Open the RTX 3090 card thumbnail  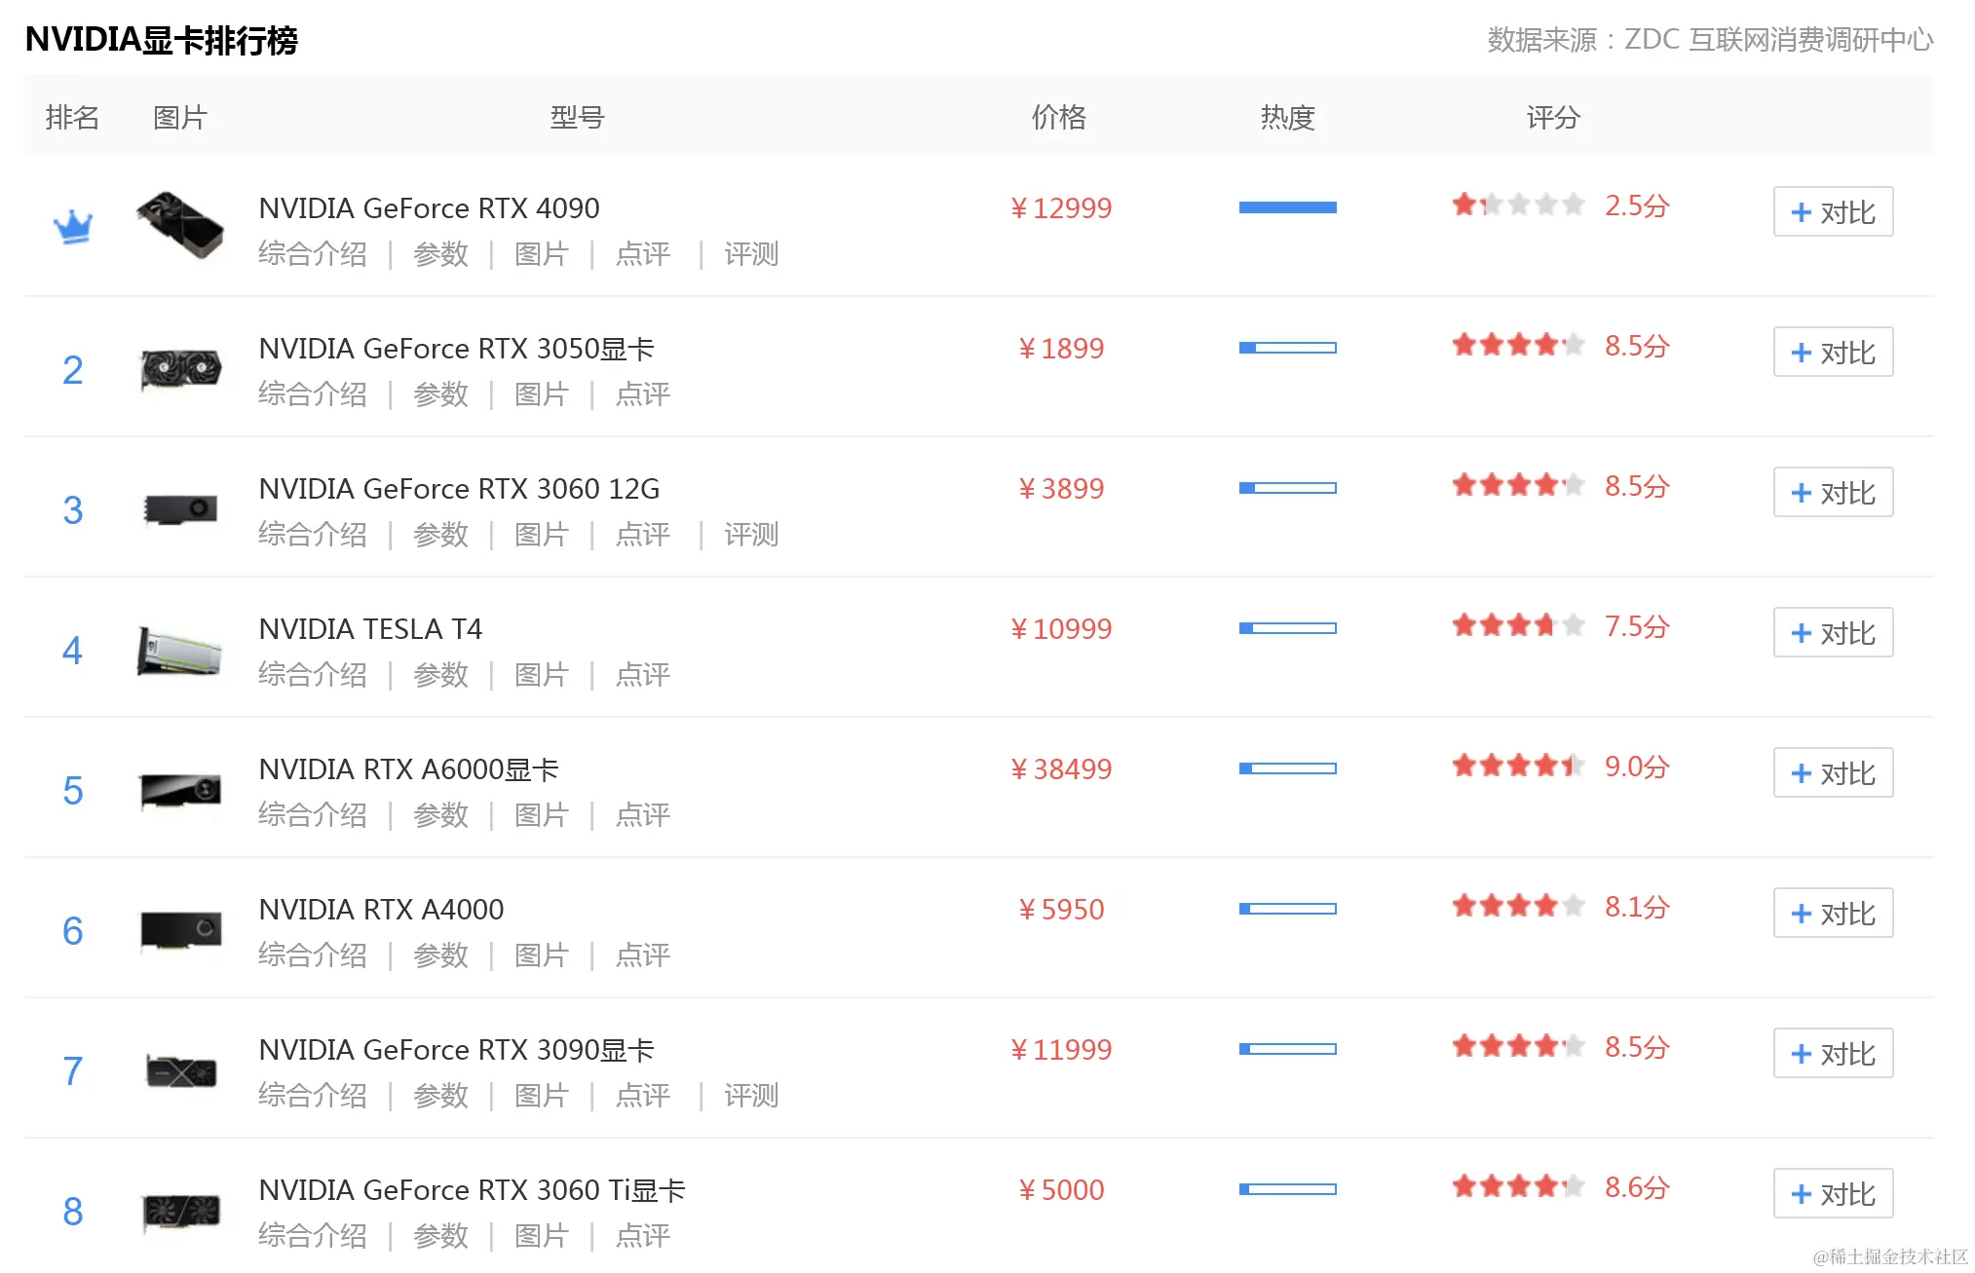[x=180, y=1070]
